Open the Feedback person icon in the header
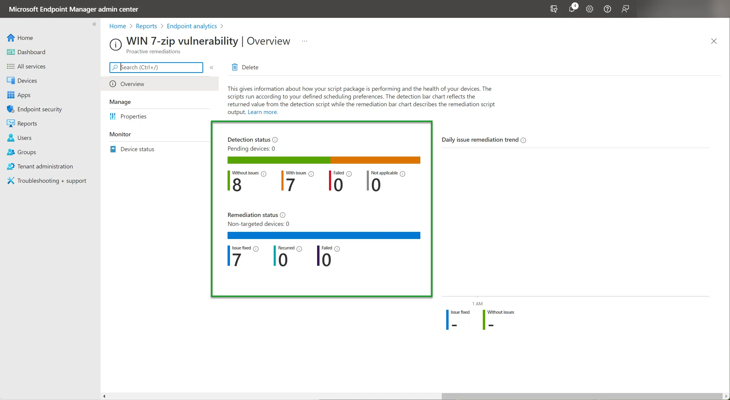The height and width of the screenshot is (400, 730). (x=625, y=9)
